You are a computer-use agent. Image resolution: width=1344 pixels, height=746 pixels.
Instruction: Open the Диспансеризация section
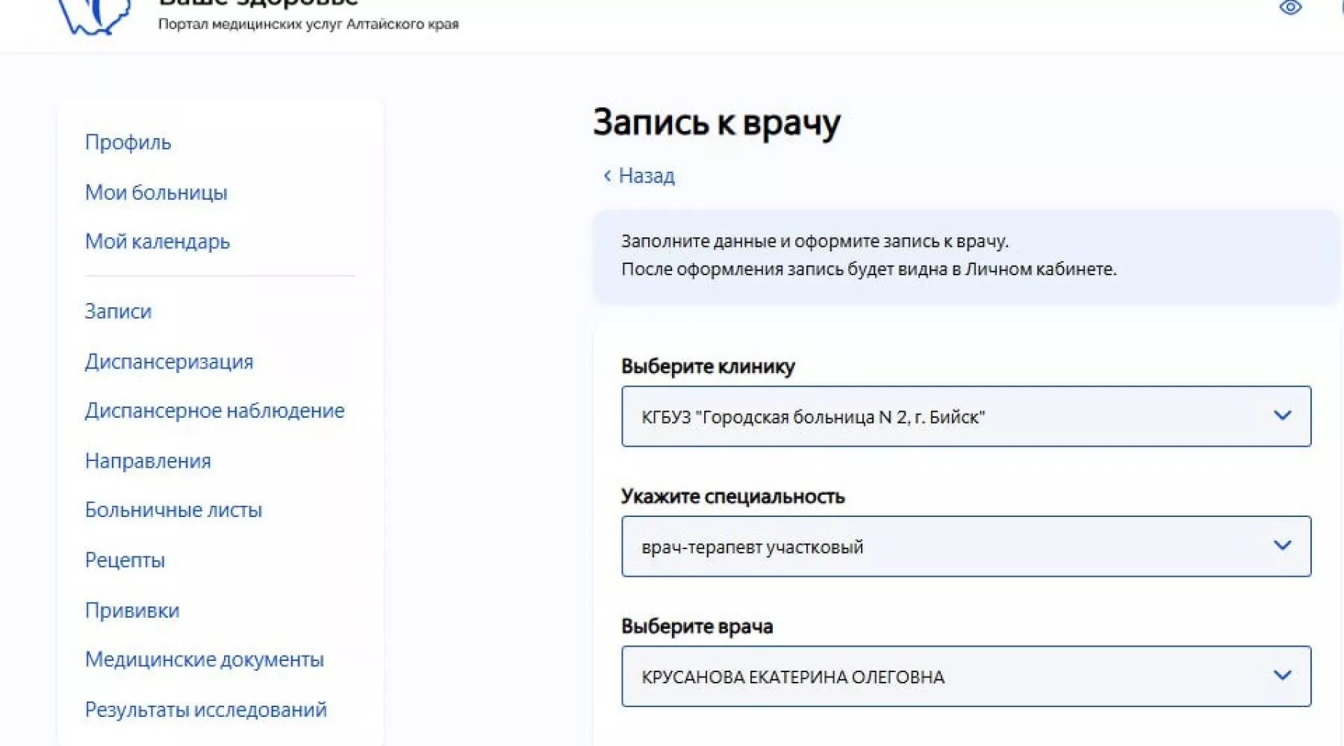(169, 362)
